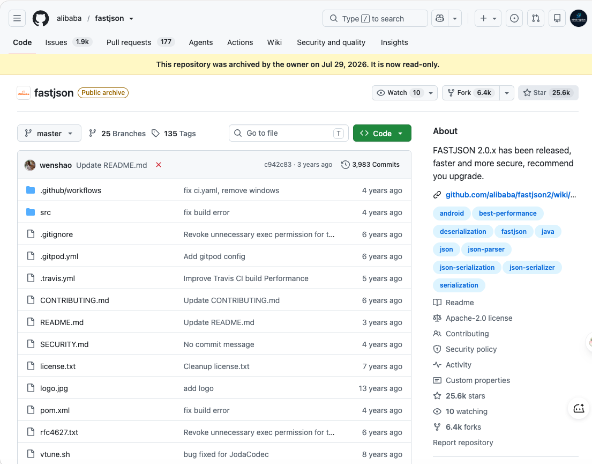The image size is (592, 464).
Task: Star the fastjson repository
Action: point(548,93)
